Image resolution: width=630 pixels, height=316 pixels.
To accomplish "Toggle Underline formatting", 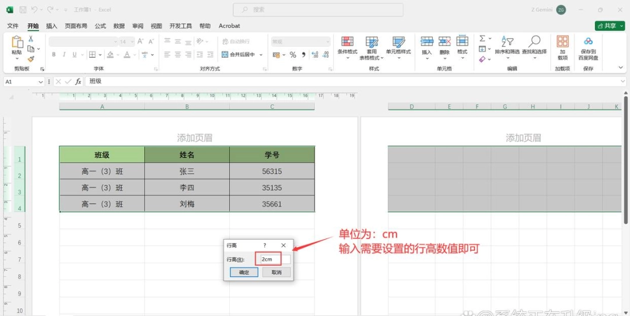I will tap(73, 55).
